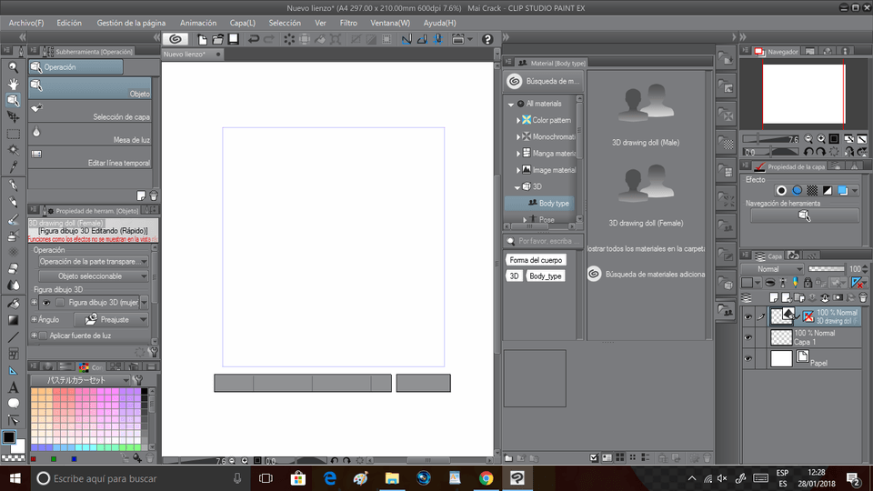Select Selección de capa sub tool
873x491 pixels.
pyautogui.click(x=90, y=112)
